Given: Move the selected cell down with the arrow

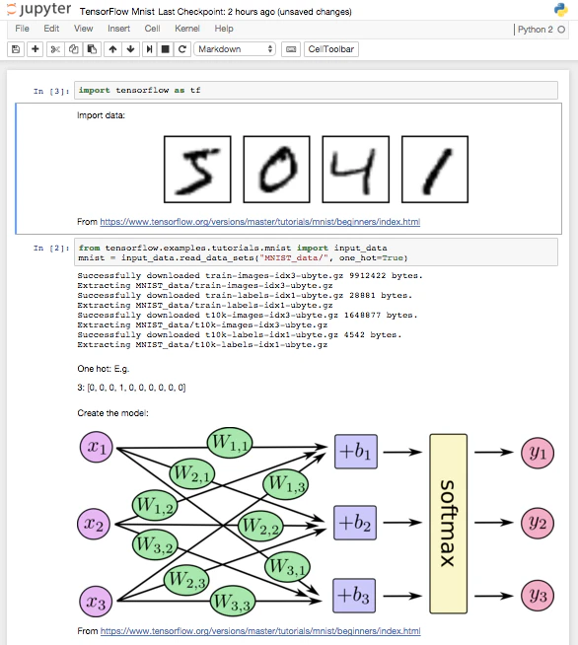Looking at the screenshot, I should tap(130, 49).
